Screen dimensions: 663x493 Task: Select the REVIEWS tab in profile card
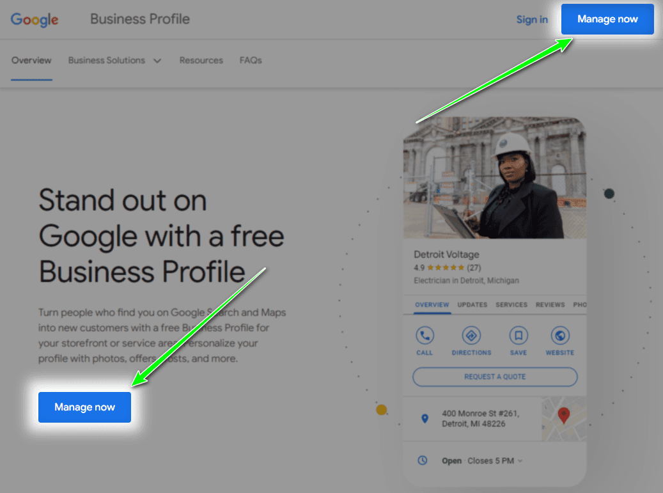click(x=550, y=305)
